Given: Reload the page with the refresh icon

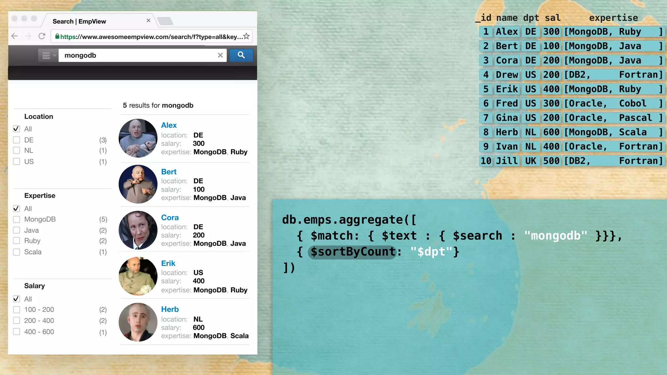Looking at the screenshot, I should (42, 36).
